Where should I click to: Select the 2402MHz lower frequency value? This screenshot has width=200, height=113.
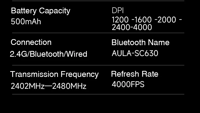tap(27, 86)
